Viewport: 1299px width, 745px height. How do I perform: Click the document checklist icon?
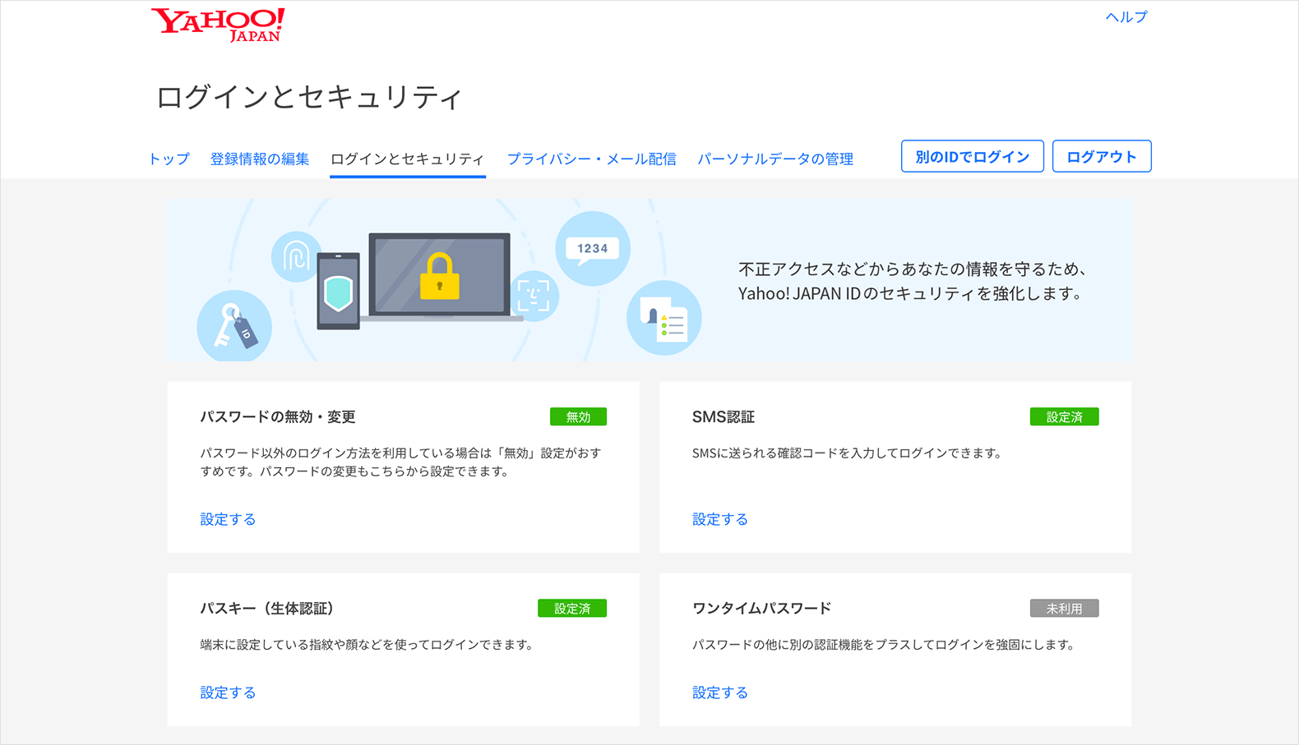(x=663, y=319)
